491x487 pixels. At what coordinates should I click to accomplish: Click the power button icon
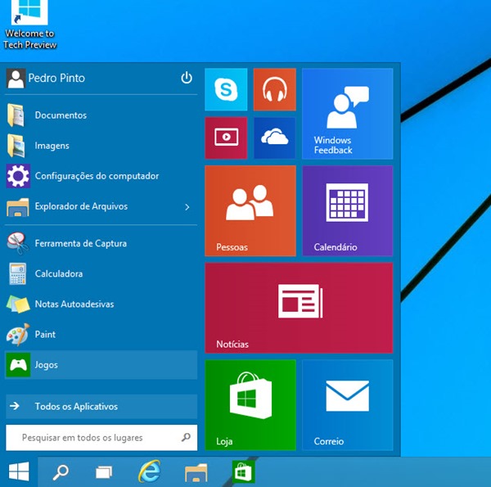point(187,78)
